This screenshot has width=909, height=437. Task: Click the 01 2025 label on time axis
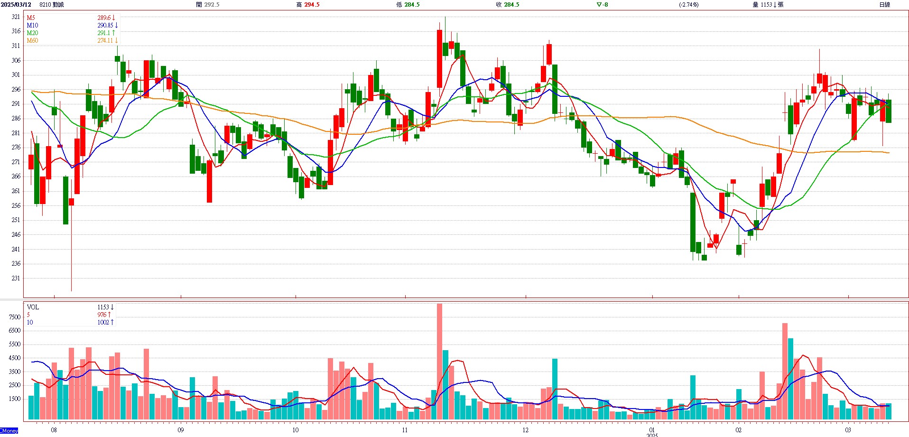click(x=652, y=432)
